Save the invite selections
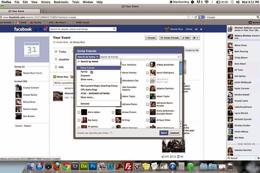 [164, 133]
